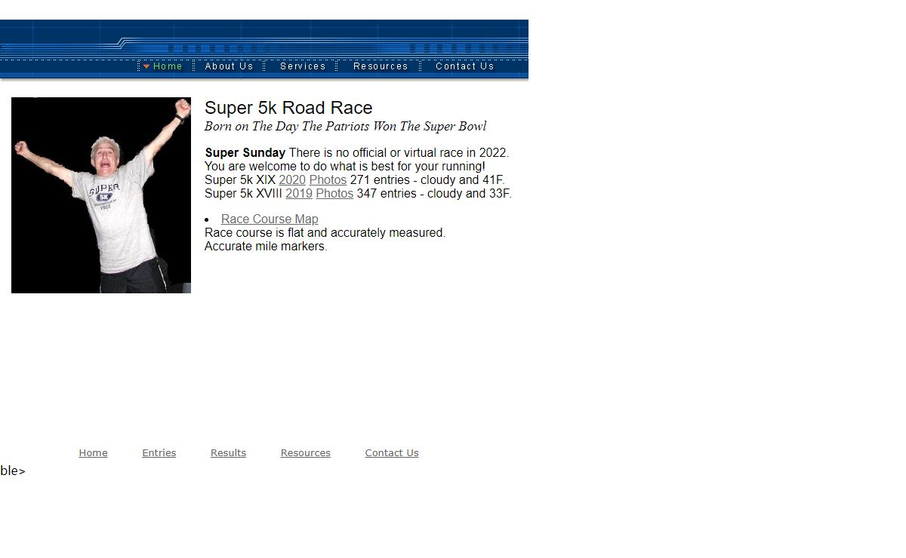The height and width of the screenshot is (558, 906).
Task: Click Contact Us in the top navigation bar
Action: [x=464, y=66]
